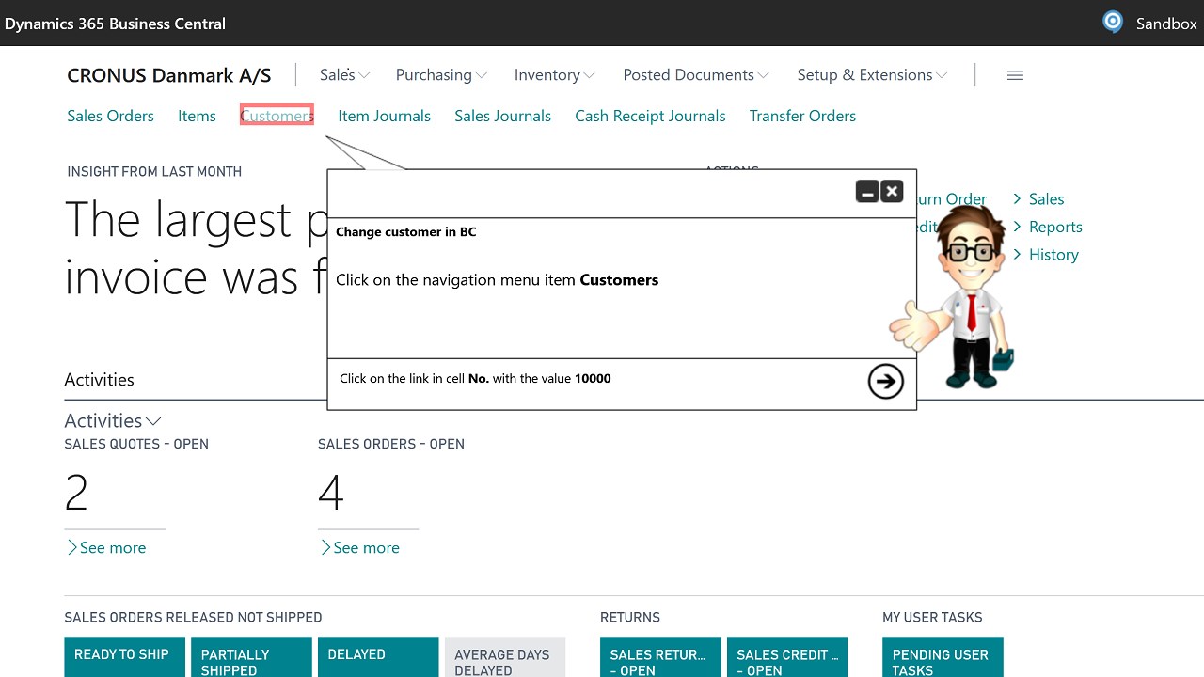Open the Pending User Tasks tile

[x=943, y=657]
